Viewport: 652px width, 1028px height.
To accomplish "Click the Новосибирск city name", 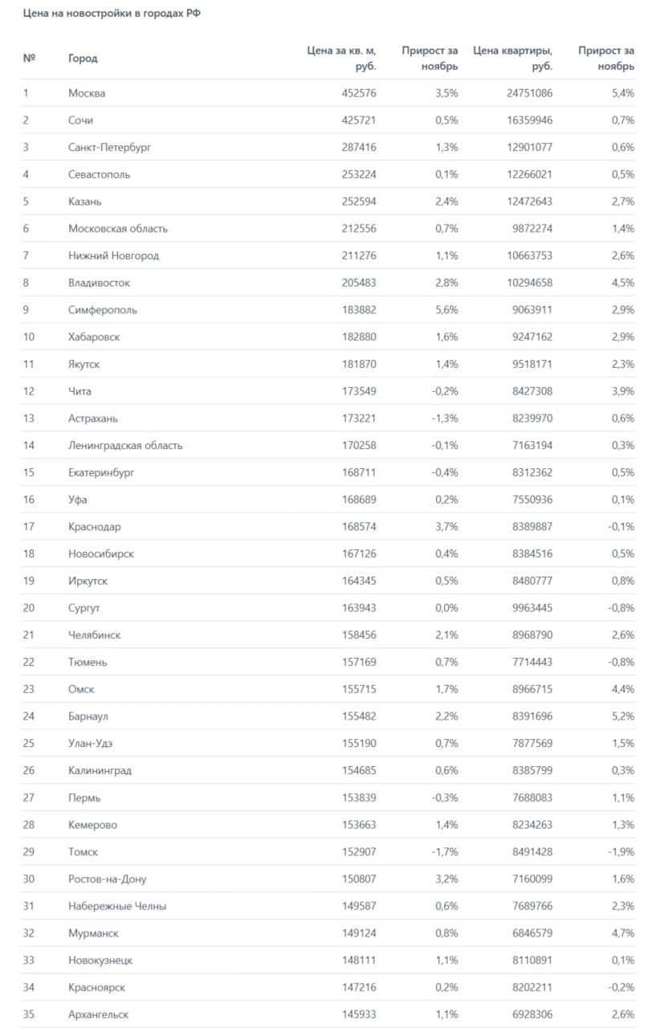I will click(101, 554).
